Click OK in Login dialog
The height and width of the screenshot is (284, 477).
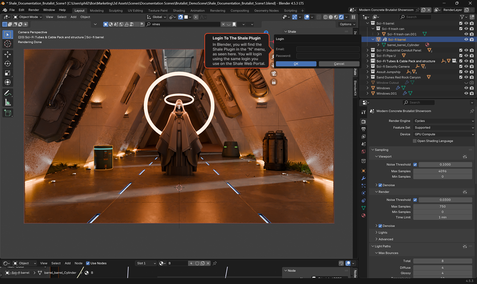(x=296, y=64)
